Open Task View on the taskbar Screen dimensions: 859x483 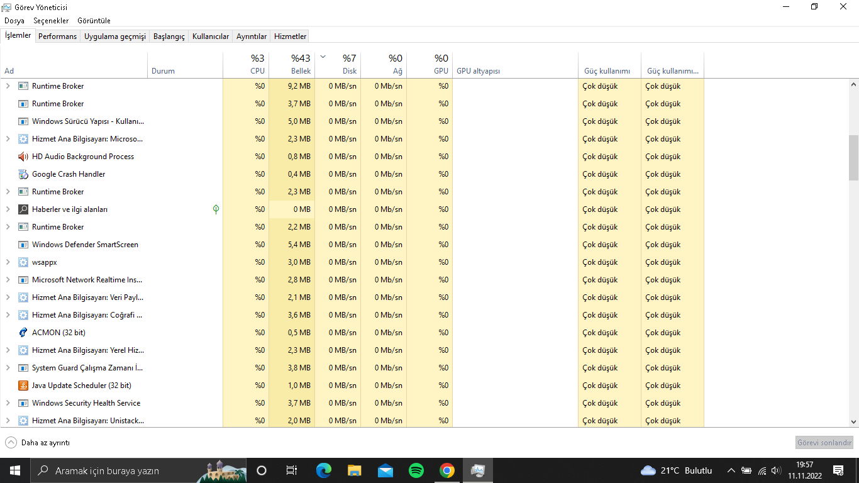[292, 470]
